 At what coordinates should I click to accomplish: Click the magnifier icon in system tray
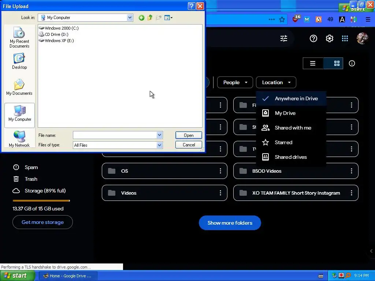(348, 276)
